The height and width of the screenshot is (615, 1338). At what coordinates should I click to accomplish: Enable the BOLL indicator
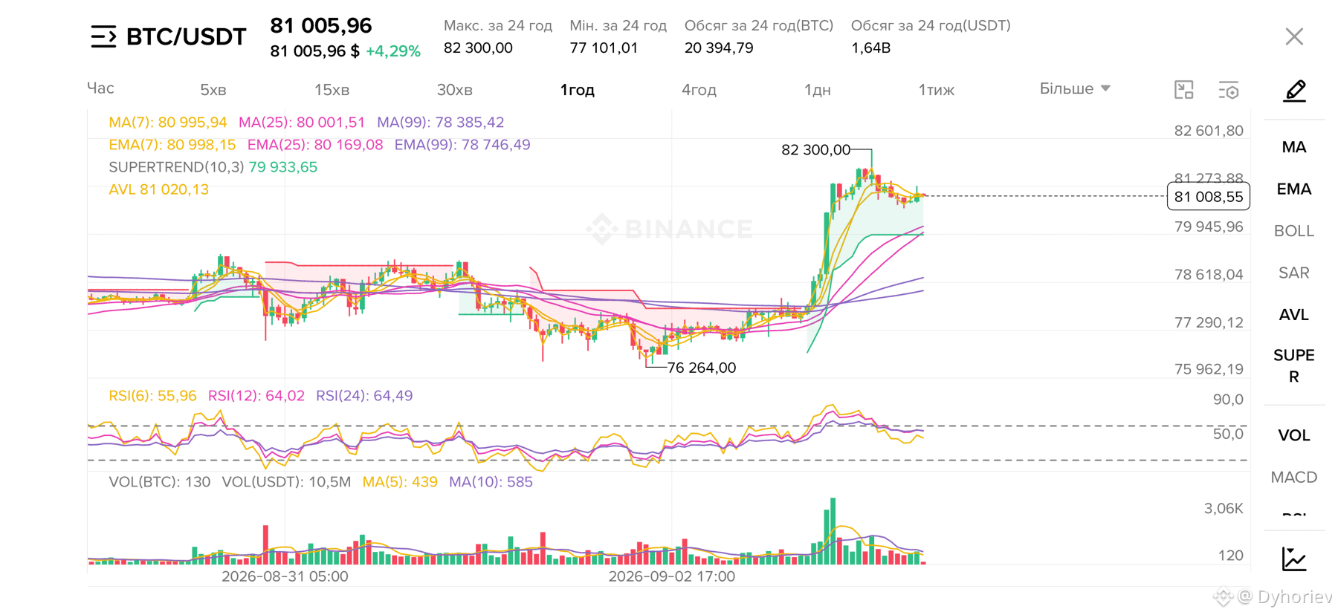1294,231
